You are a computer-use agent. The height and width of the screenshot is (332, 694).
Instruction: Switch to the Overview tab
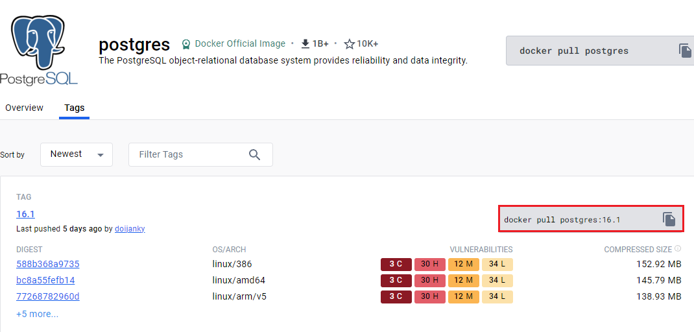click(x=25, y=108)
